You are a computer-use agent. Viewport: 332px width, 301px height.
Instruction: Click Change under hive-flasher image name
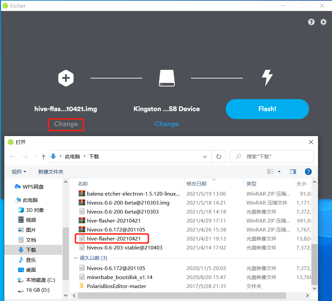click(66, 124)
